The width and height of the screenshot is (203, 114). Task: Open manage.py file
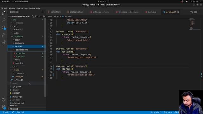pos(17,97)
